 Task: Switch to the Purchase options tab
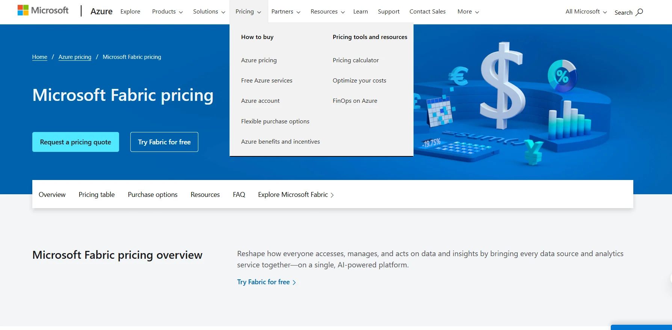tap(153, 195)
